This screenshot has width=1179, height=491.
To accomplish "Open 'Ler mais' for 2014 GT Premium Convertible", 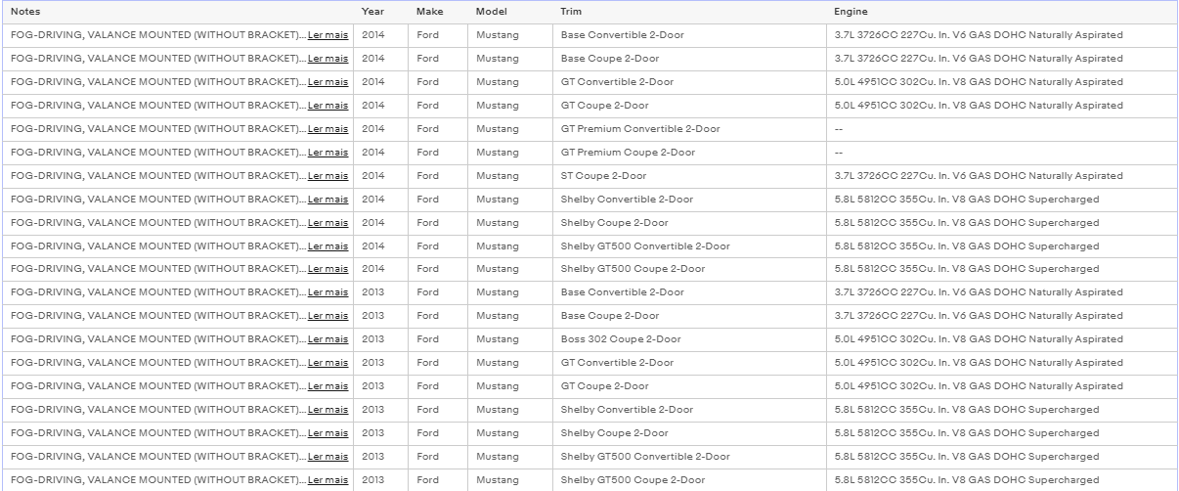I will [x=327, y=129].
